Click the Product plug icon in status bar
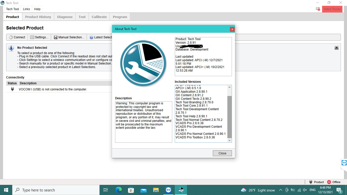This screenshot has width=347, height=195. coord(311,182)
